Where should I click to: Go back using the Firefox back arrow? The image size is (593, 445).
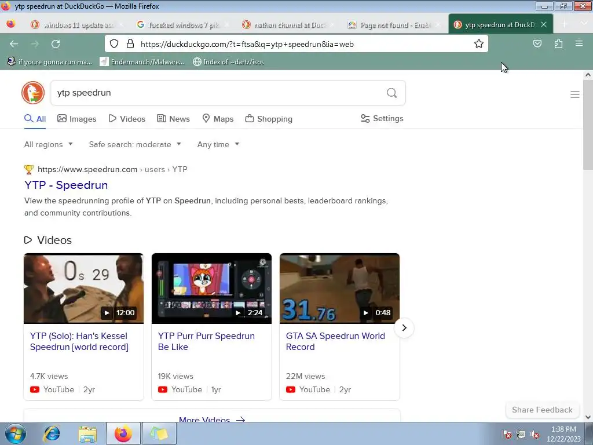tap(14, 44)
